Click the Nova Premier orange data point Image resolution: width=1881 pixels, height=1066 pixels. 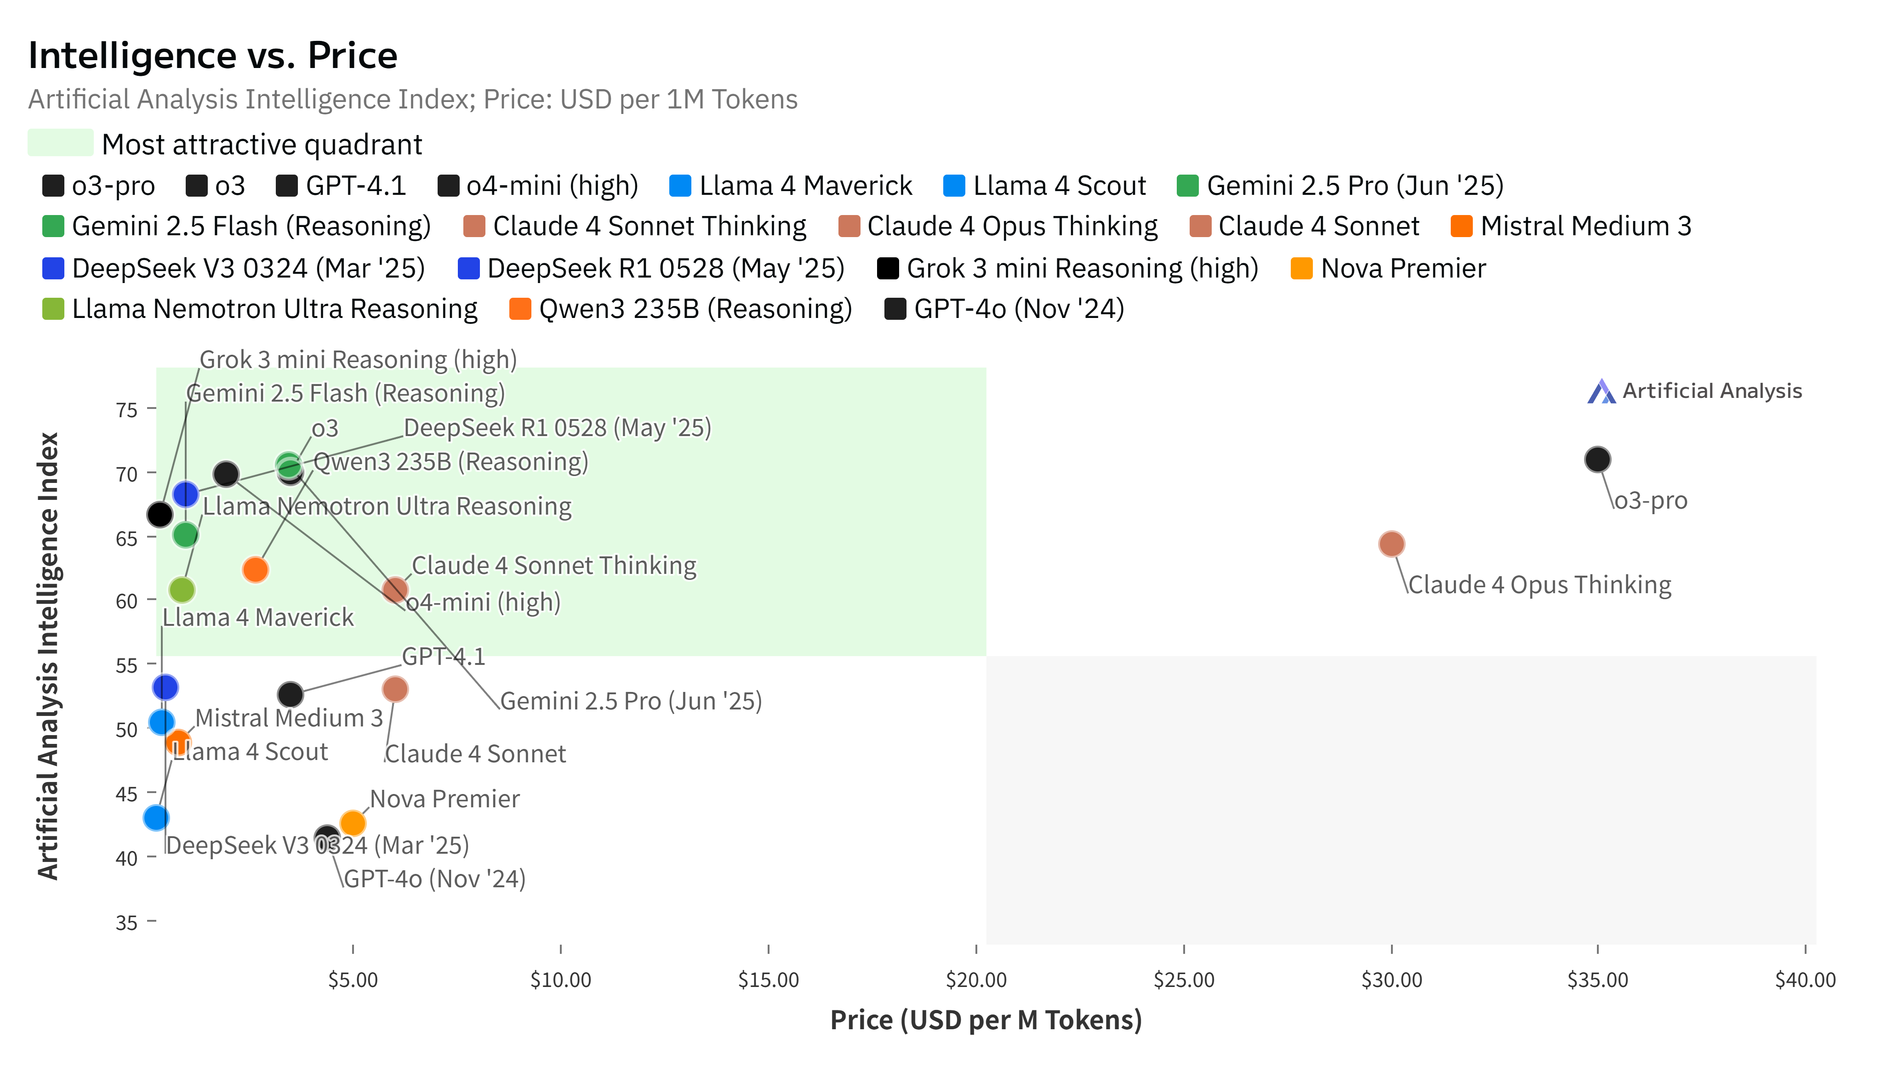[353, 823]
